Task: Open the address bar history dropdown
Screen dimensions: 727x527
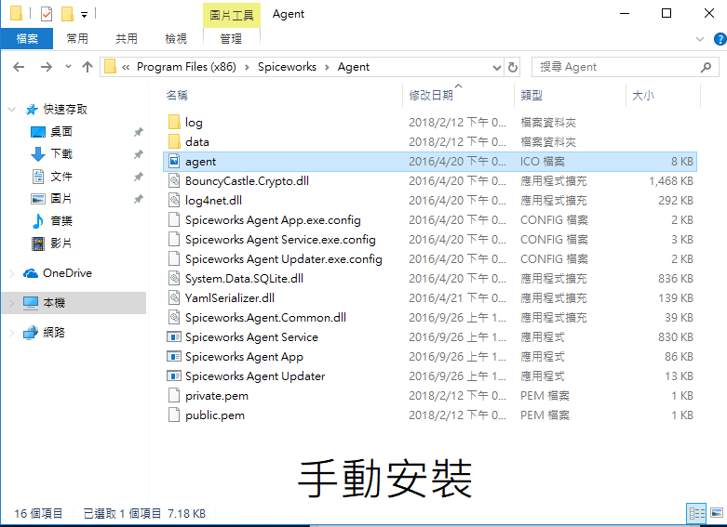Action: click(x=497, y=68)
